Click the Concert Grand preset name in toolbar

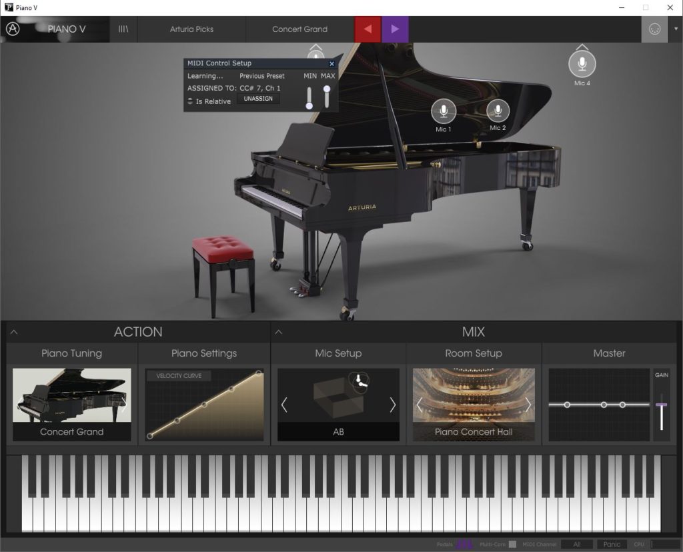(299, 29)
